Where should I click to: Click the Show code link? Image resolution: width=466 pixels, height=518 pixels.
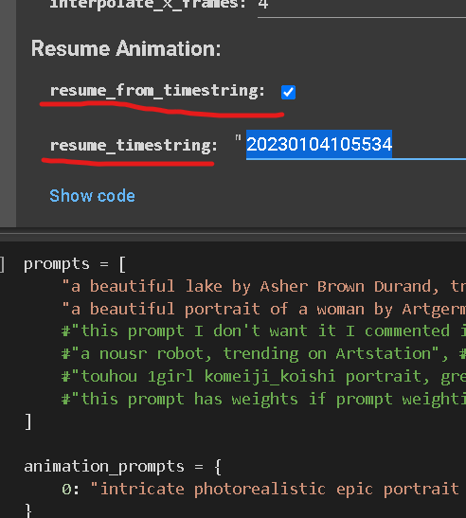tap(92, 196)
